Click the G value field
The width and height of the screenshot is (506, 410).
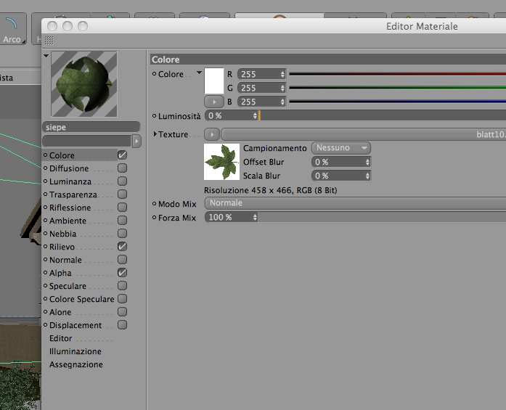[259, 88]
